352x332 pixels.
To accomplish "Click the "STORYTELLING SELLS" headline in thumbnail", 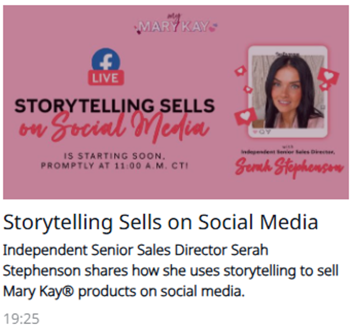I will point(114,106).
